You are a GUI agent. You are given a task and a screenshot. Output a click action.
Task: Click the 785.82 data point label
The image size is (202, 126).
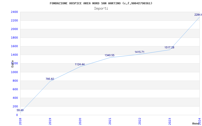coord(50,79)
